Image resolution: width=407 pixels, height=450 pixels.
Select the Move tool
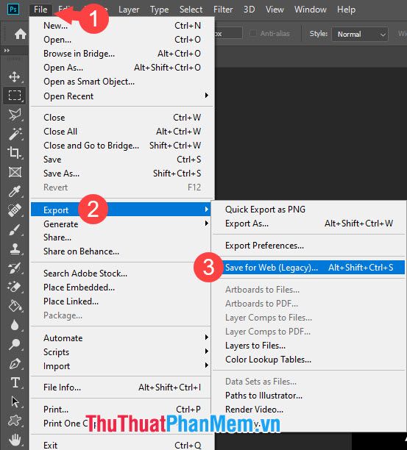pos(15,76)
